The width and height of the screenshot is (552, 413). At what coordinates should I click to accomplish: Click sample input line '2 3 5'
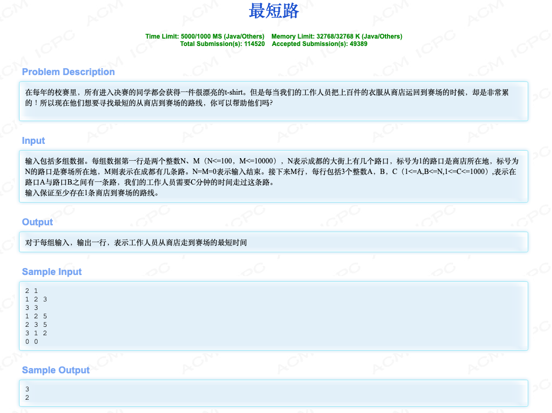coord(36,325)
